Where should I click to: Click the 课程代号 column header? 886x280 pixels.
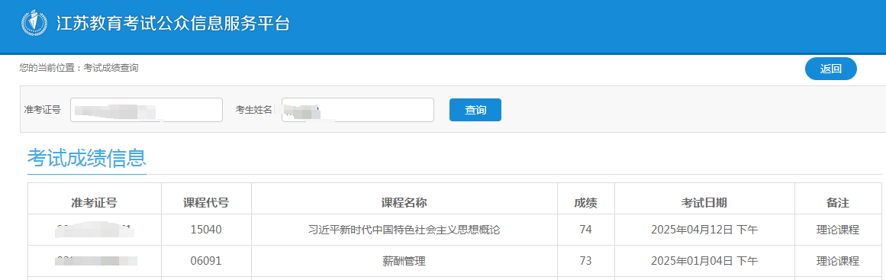(206, 203)
